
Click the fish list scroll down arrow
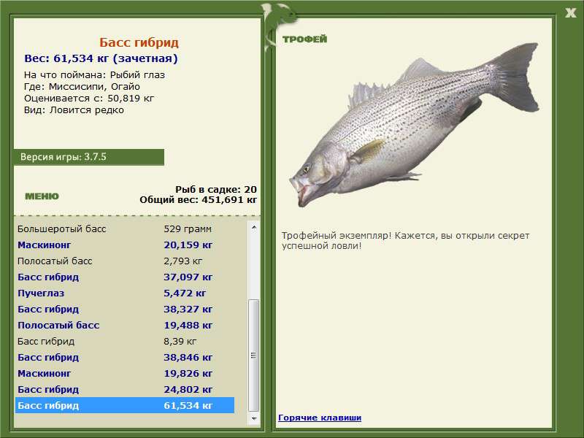click(x=254, y=420)
